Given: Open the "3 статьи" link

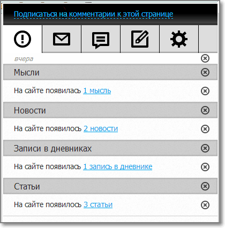Looking at the screenshot, I should tap(98, 204).
